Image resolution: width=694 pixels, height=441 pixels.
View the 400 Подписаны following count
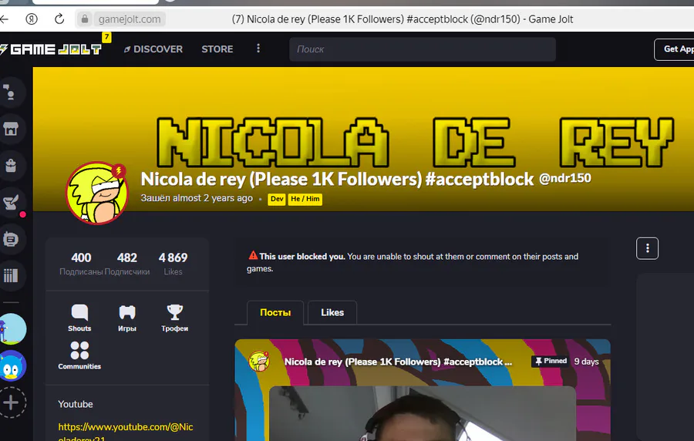pos(81,263)
